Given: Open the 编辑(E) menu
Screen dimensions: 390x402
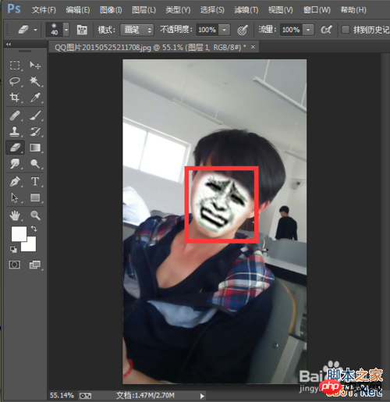Looking at the screenshot, I should tap(78, 10).
